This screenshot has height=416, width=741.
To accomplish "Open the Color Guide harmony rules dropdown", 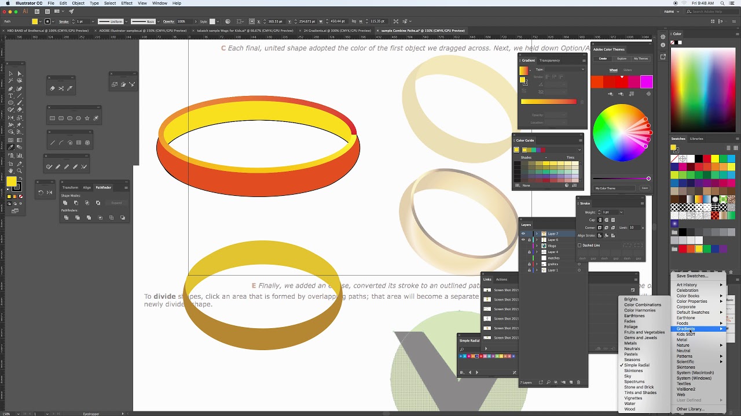I will pyautogui.click(x=579, y=150).
